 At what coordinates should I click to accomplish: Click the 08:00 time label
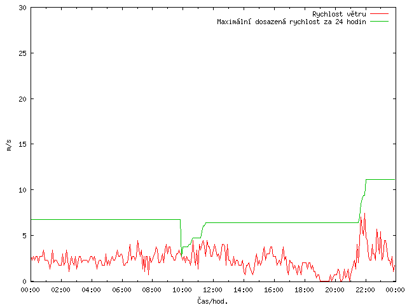point(152,290)
